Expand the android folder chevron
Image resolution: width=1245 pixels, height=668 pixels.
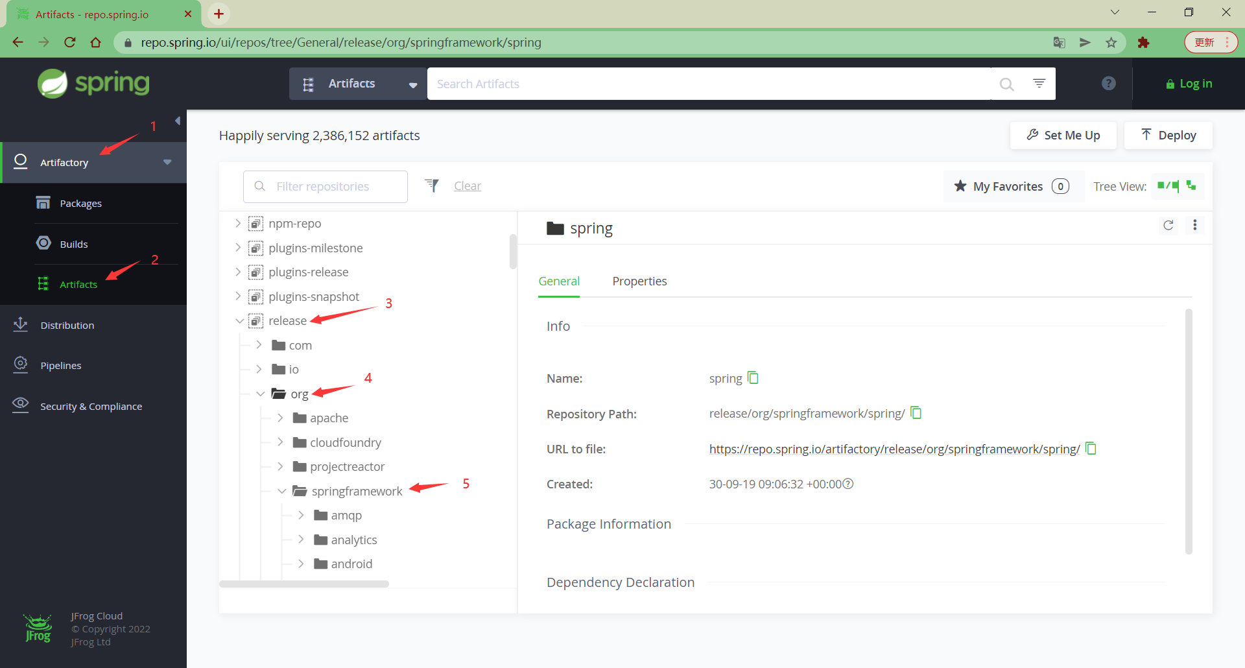301,564
